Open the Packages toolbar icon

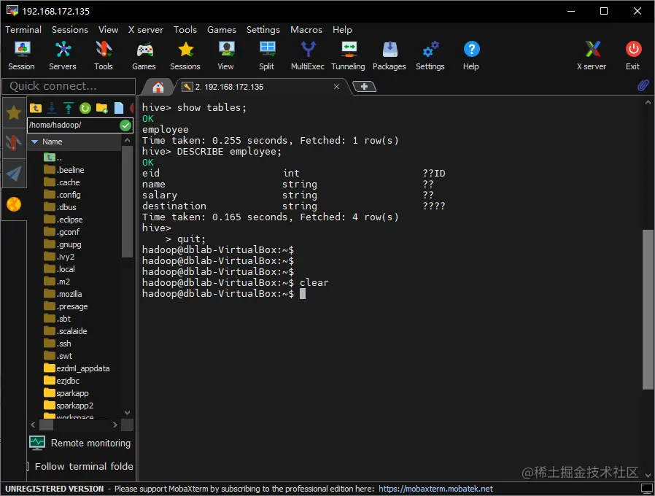click(389, 55)
